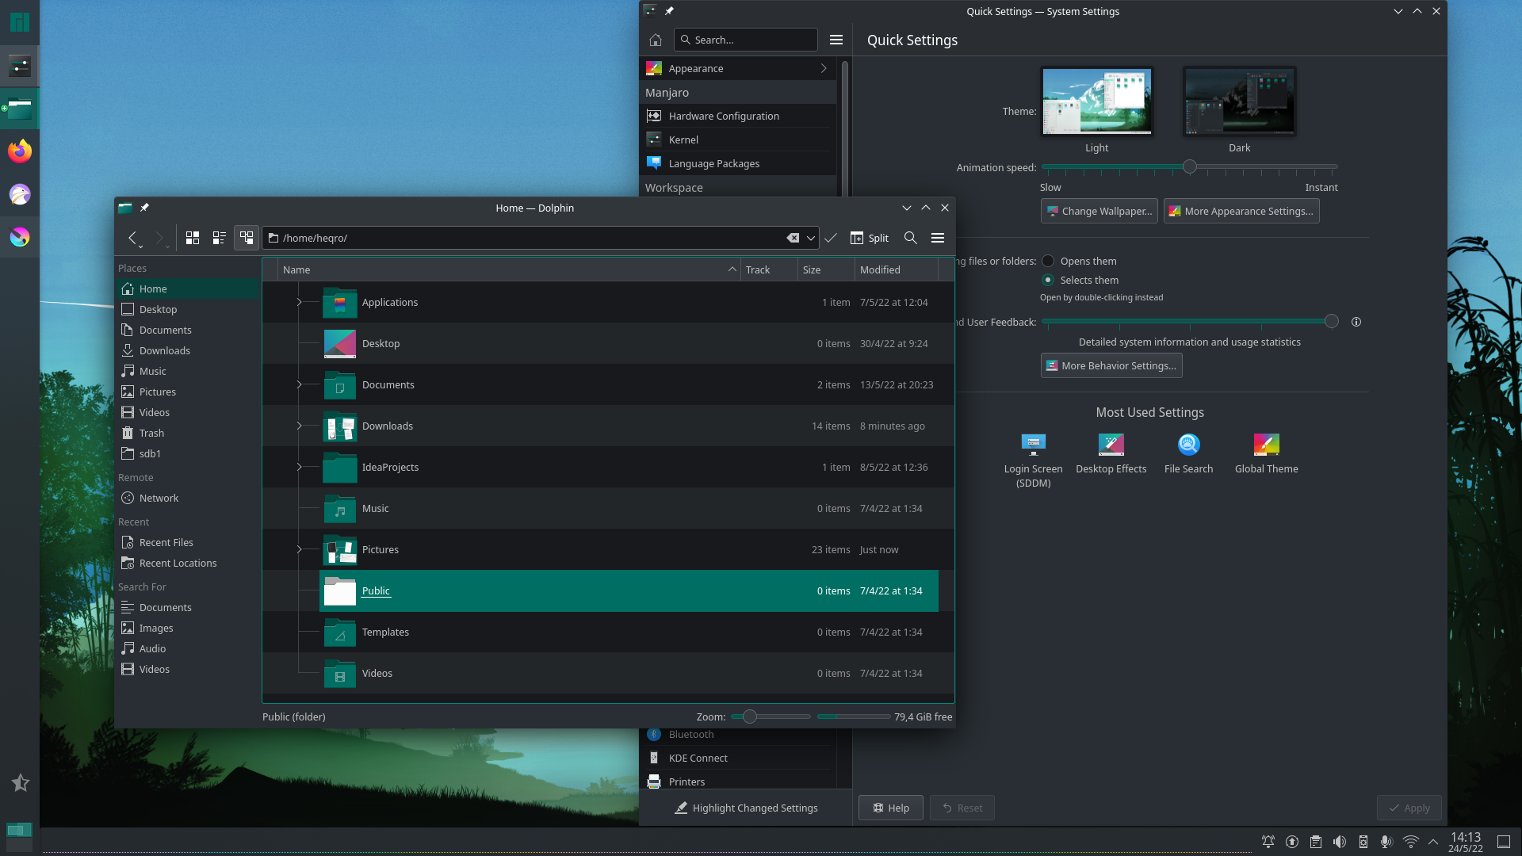
Task: Open More Appearance Settings
Action: (1241, 211)
